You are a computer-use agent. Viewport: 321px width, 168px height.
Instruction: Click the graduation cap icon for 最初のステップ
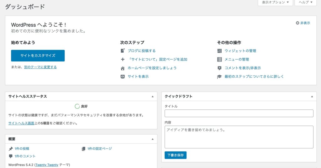(219, 76)
